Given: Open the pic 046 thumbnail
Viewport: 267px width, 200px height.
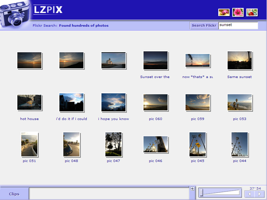Looking at the screenshot, I should [156, 144].
